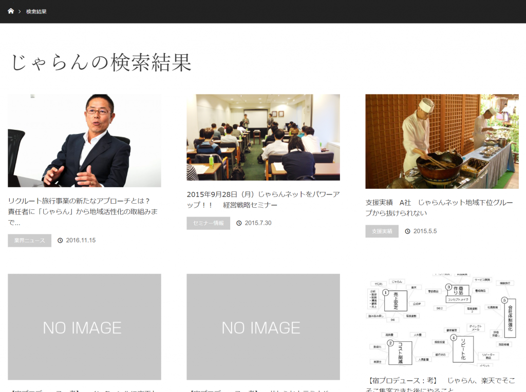Open the 支援実績 A社 じゃらんネット article link
The width and height of the screenshot is (526, 392).
tap(440, 208)
